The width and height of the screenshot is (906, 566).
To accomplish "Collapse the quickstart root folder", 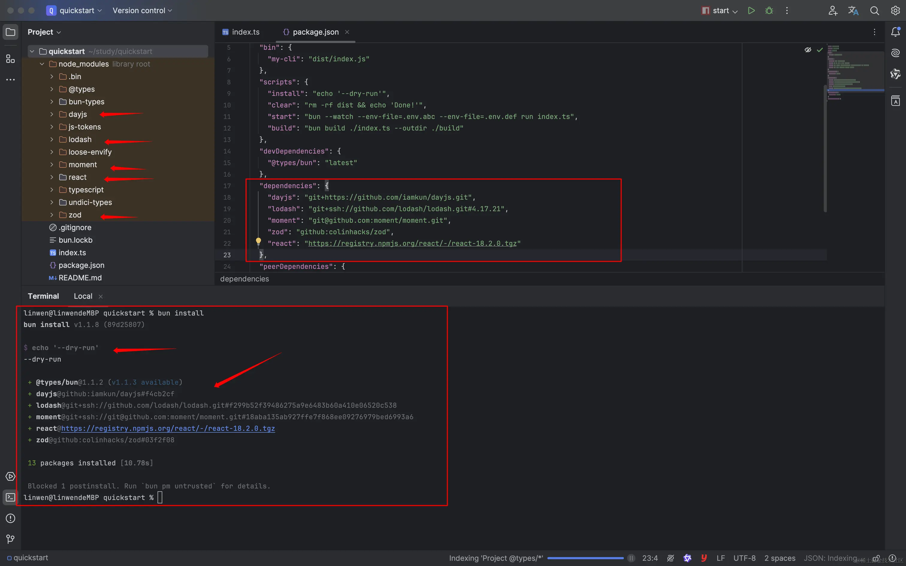I will [x=32, y=51].
